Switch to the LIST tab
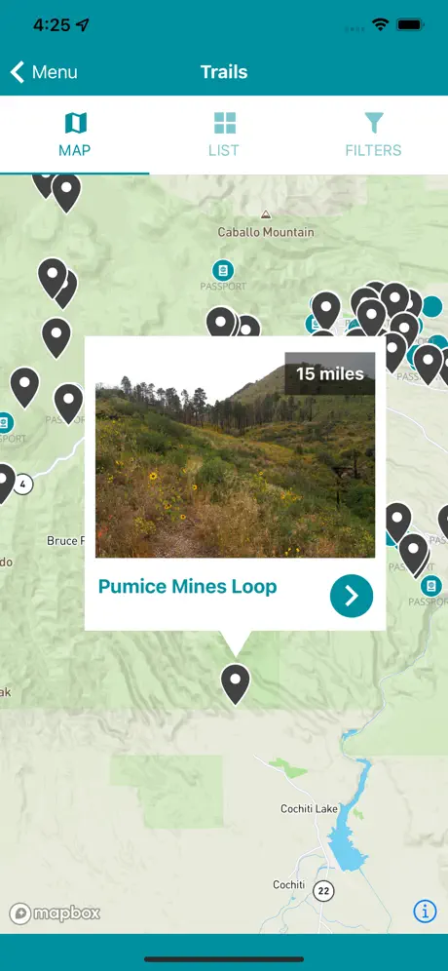Image resolution: width=448 pixels, height=971 pixels. click(x=223, y=135)
